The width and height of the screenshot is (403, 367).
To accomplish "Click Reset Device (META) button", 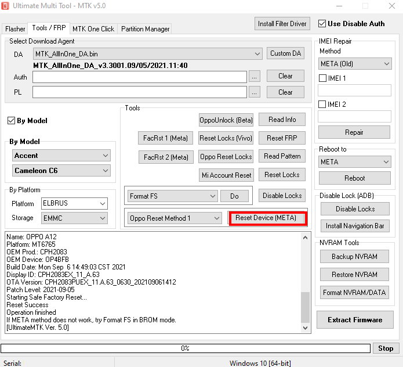I will coord(266,218).
